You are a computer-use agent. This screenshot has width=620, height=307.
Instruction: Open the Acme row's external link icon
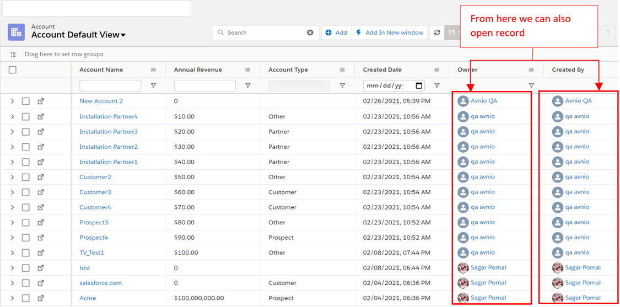pyautogui.click(x=41, y=298)
